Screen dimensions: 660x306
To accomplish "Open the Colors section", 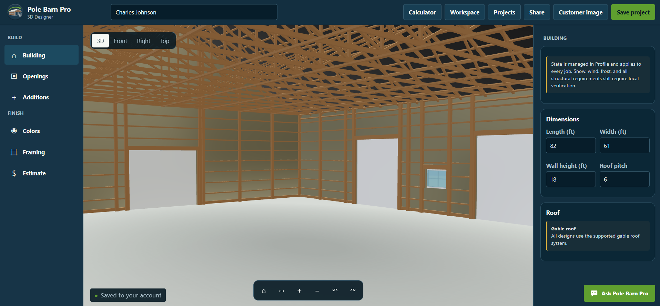I will pos(41,131).
